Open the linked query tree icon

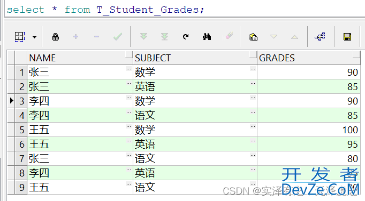click(320, 37)
